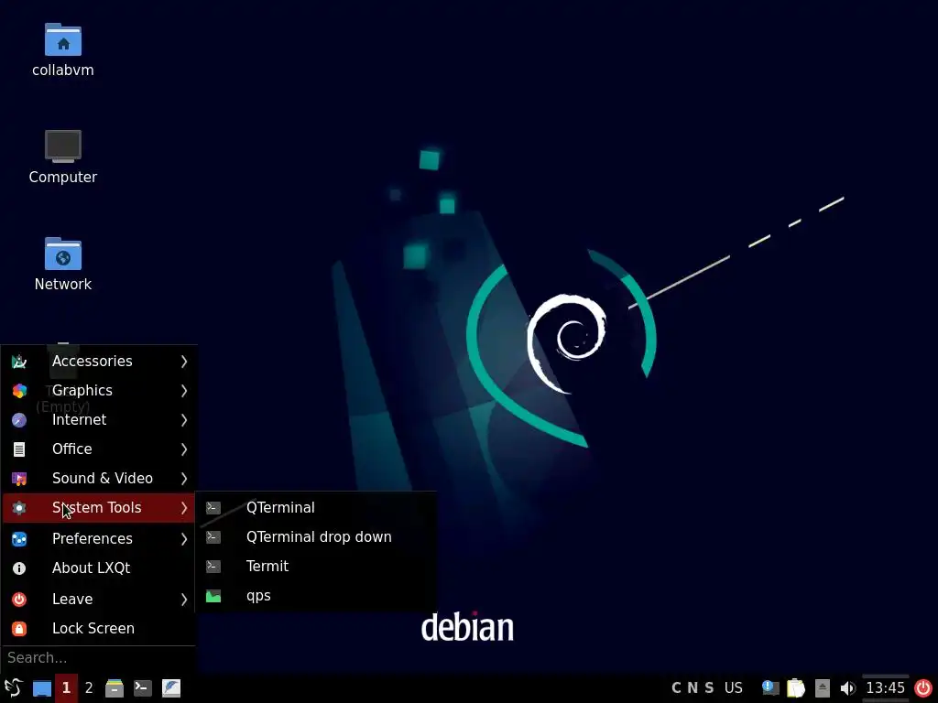Switch to desktop 1 in pager
938x703 pixels.
pyautogui.click(x=66, y=688)
